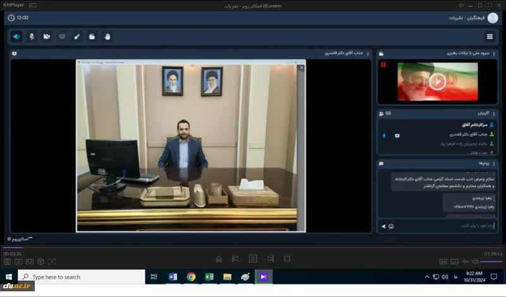Unmute the microphone in the meeting toolbar
This screenshot has width=506, height=297.
click(x=32, y=37)
